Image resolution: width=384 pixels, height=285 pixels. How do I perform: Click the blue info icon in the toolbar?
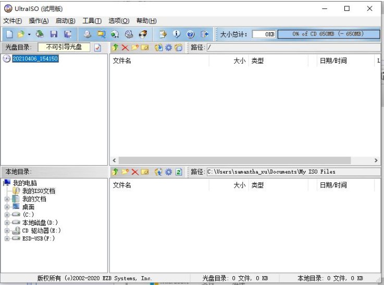(x=177, y=34)
